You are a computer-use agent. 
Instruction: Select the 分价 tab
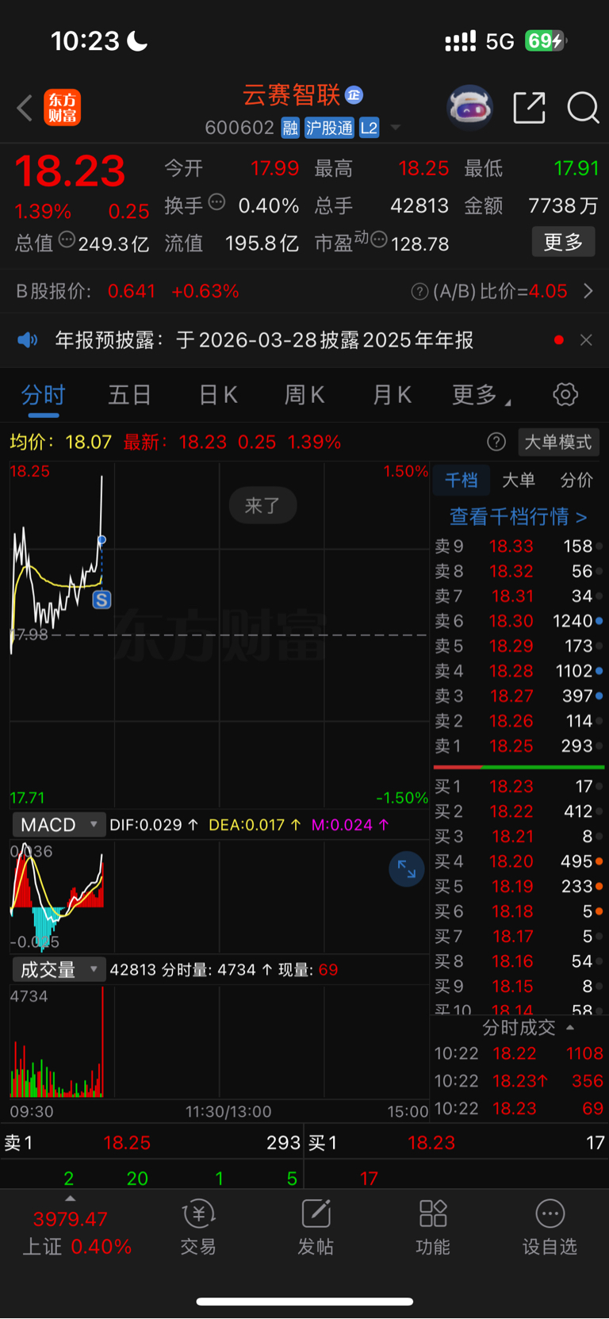click(x=576, y=480)
